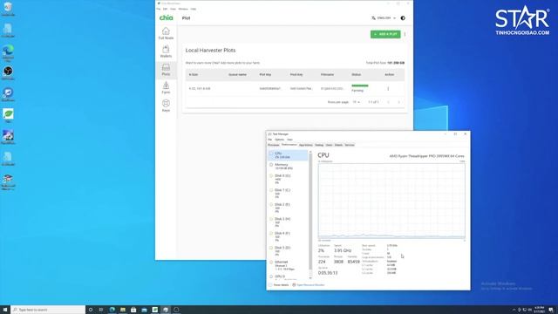Open more options menu beside Add a Plot
The height and width of the screenshot is (314, 558).
click(x=405, y=34)
